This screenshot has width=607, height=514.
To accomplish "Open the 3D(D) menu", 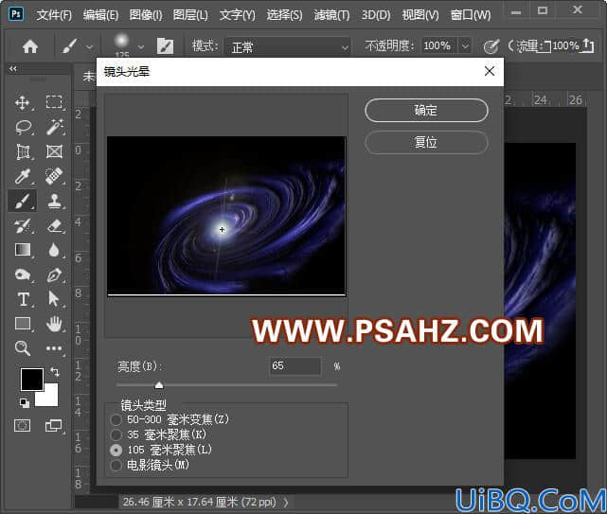I will (x=376, y=15).
